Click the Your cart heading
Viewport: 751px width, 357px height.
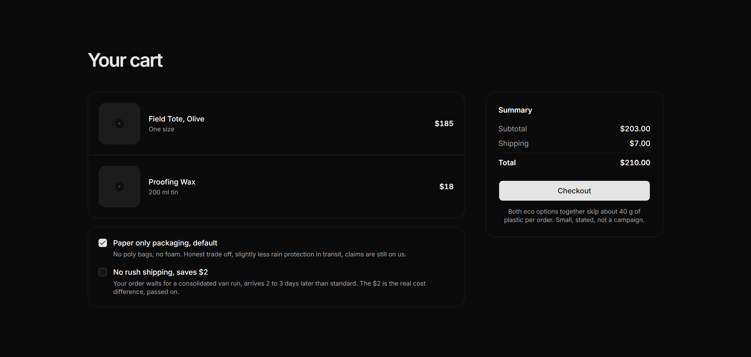point(125,60)
